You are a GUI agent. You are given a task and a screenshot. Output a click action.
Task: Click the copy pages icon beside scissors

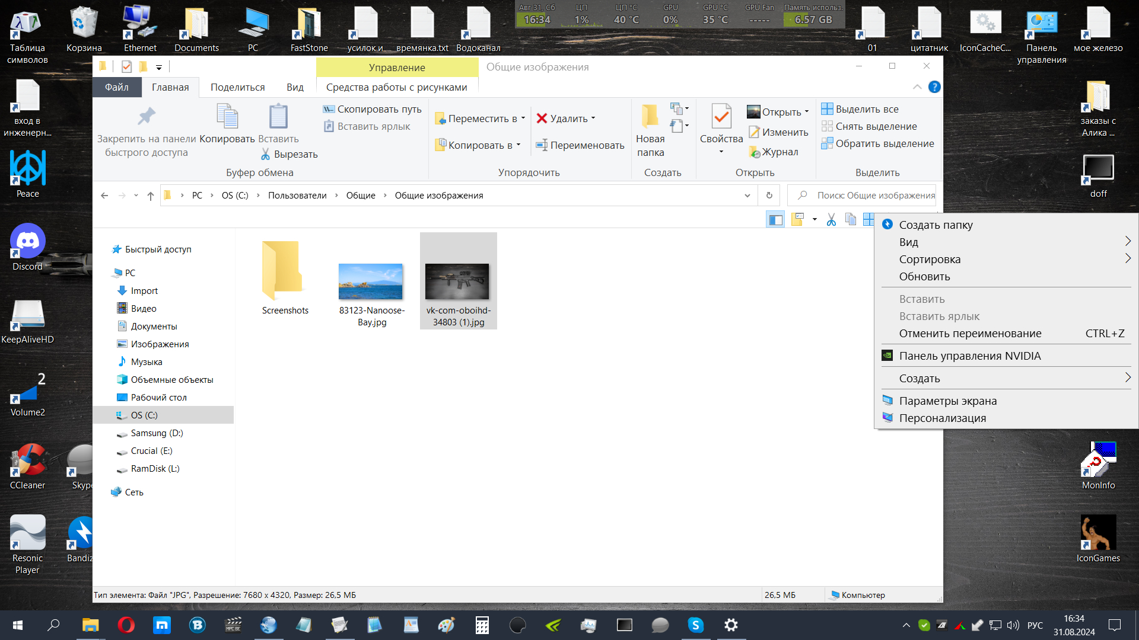click(x=850, y=220)
